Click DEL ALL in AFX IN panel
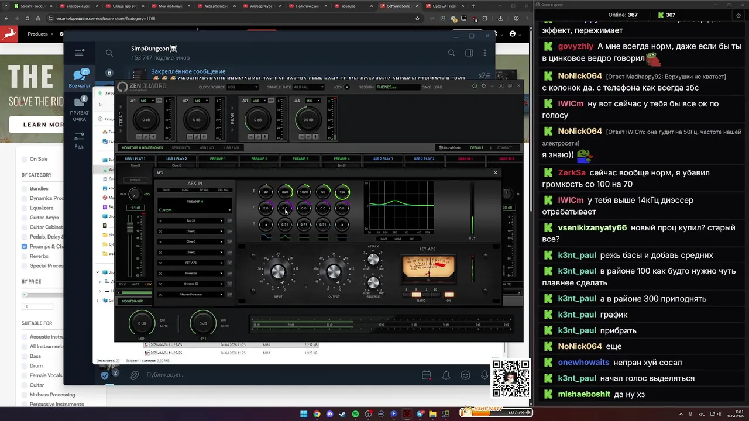The height and width of the screenshot is (421, 749). (223, 189)
